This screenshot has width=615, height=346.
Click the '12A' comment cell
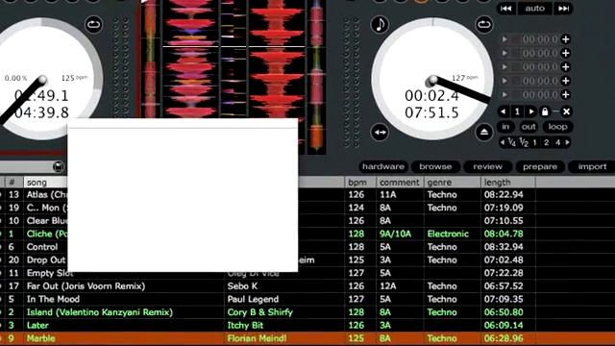click(388, 286)
